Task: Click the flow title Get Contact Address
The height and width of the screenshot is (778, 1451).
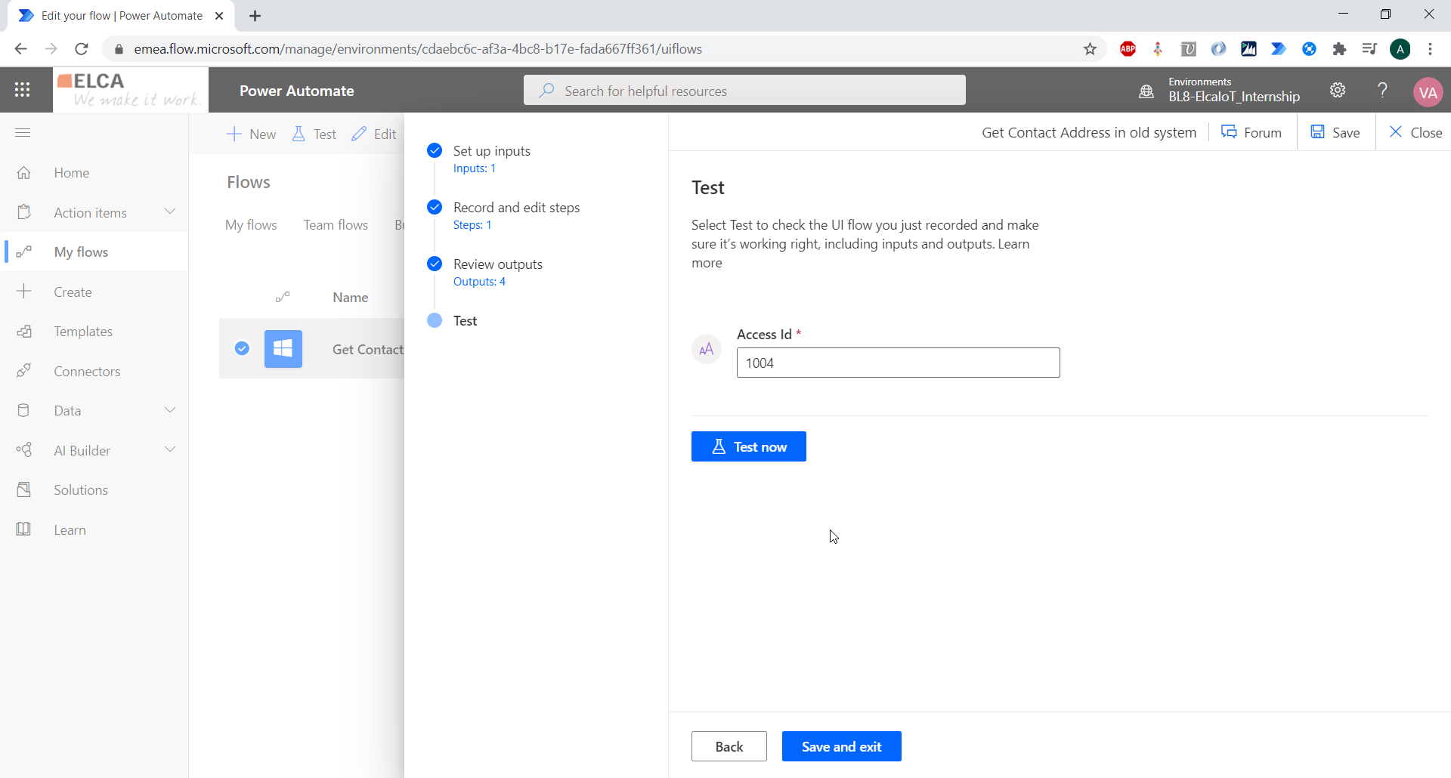Action: click(1089, 133)
